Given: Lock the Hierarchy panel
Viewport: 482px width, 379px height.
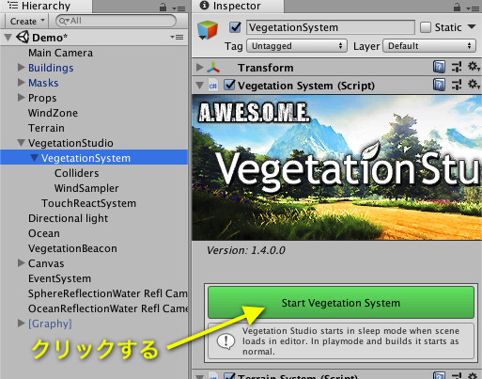Looking at the screenshot, I should [x=163, y=7].
